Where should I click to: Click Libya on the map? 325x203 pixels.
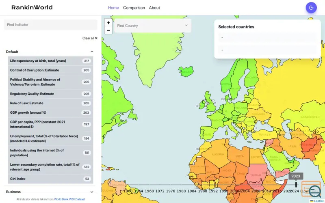click(x=239, y=155)
